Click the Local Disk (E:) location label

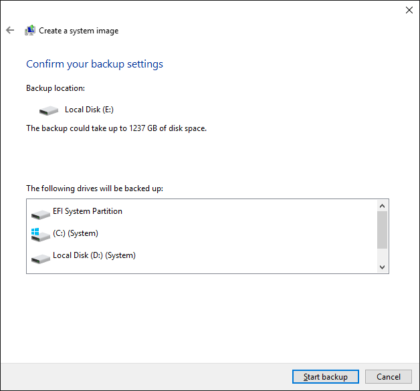point(89,110)
